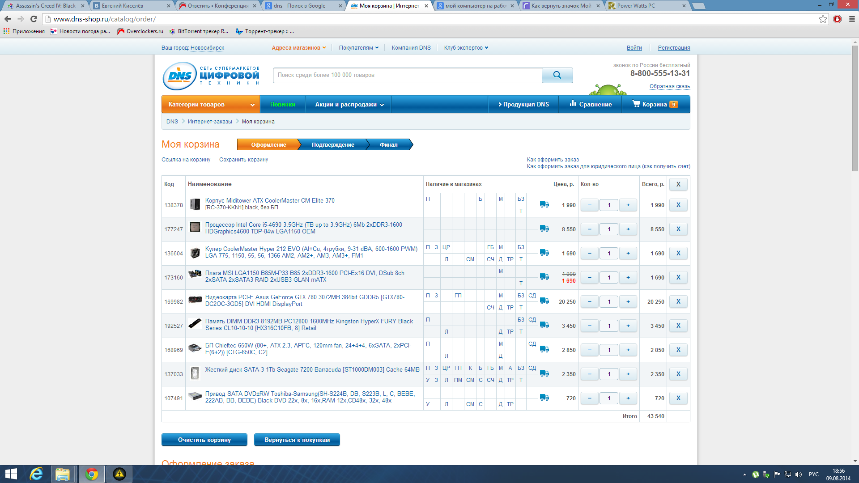Bookmark page with star icon

[823, 19]
